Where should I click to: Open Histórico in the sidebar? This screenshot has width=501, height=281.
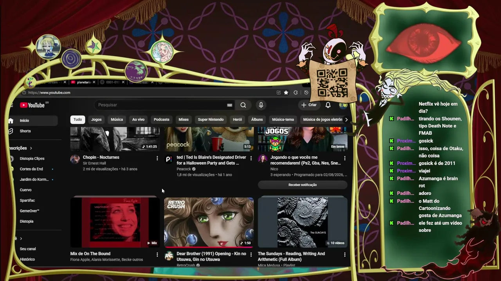27,260
